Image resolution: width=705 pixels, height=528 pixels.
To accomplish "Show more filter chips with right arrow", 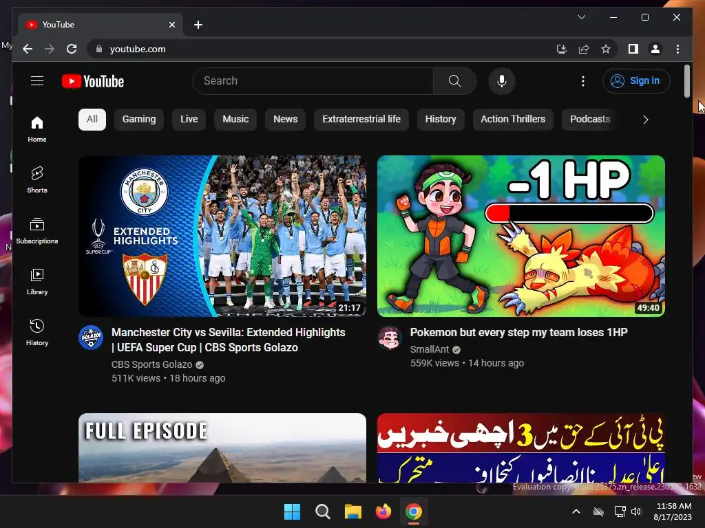I will tap(646, 120).
